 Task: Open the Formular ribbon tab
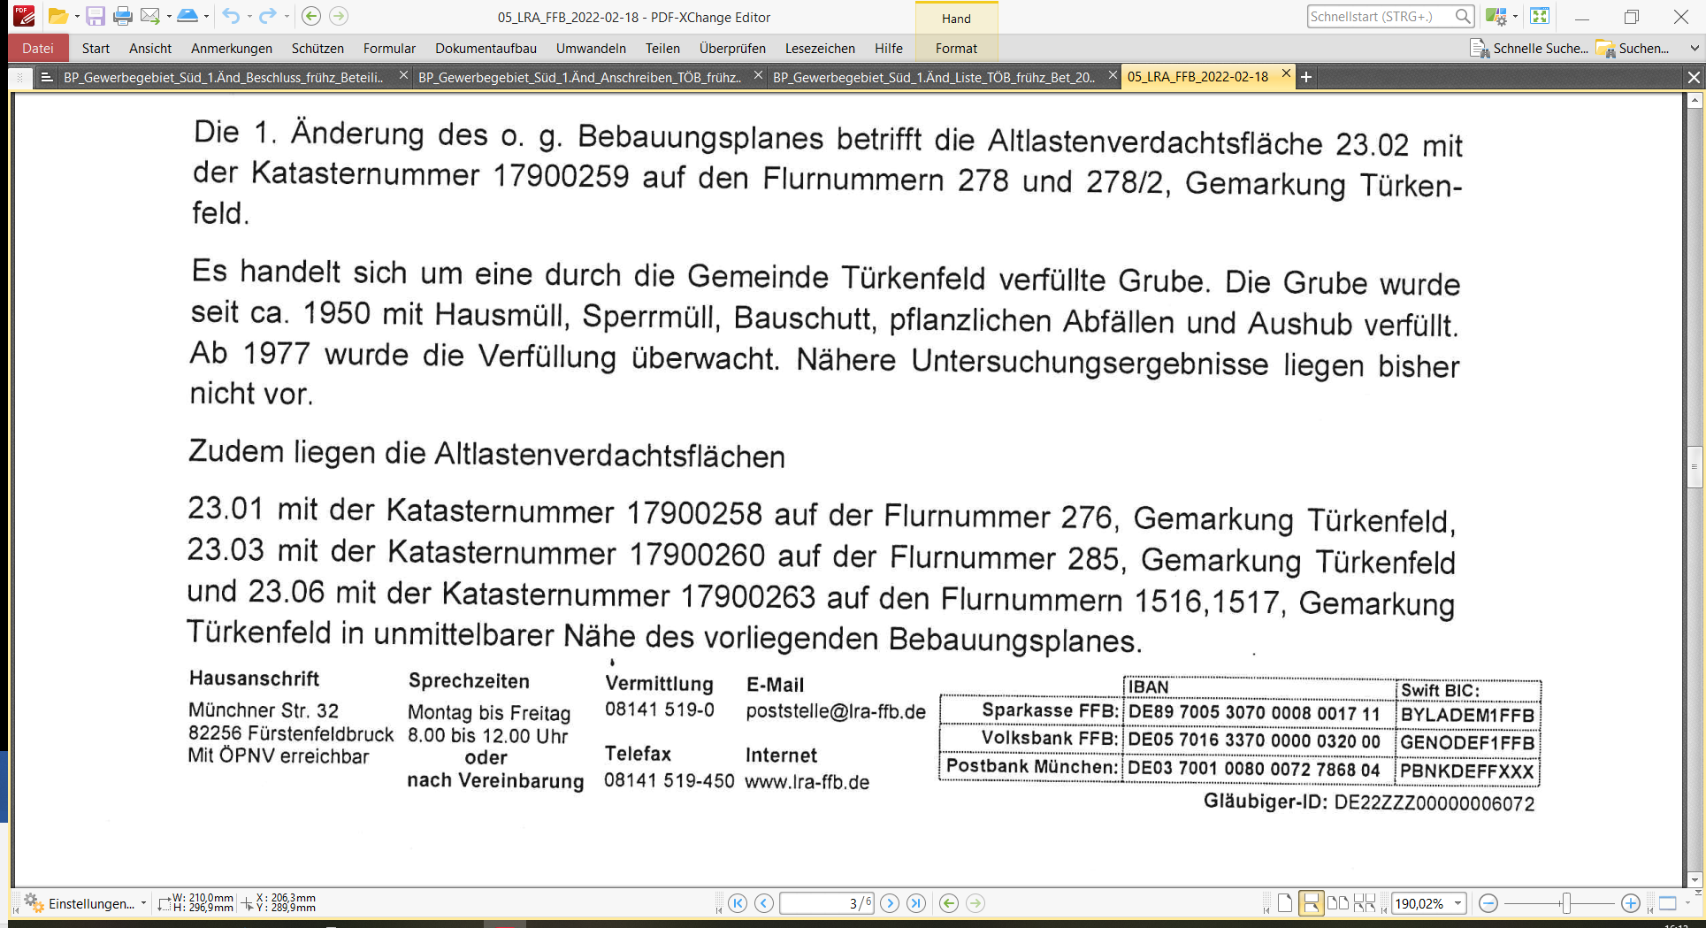tap(389, 49)
